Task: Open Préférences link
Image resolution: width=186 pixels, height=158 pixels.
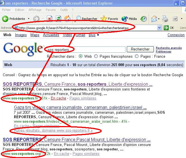Action: coord(163,51)
